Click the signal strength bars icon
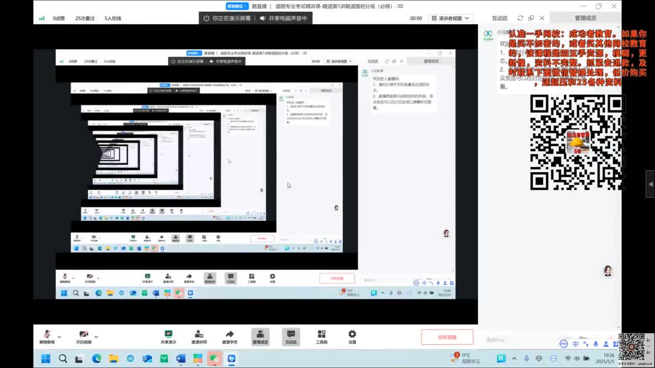Image resolution: width=655 pixels, height=368 pixels. tap(41, 18)
